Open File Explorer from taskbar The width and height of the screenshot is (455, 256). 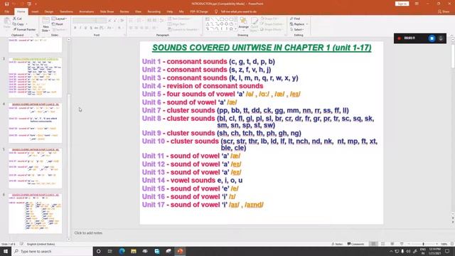click(x=134, y=251)
